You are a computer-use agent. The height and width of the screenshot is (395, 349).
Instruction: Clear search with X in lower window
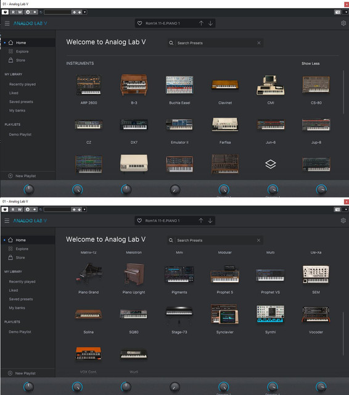coord(258,240)
